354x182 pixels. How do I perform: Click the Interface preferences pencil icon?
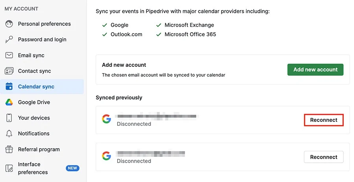(9, 168)
